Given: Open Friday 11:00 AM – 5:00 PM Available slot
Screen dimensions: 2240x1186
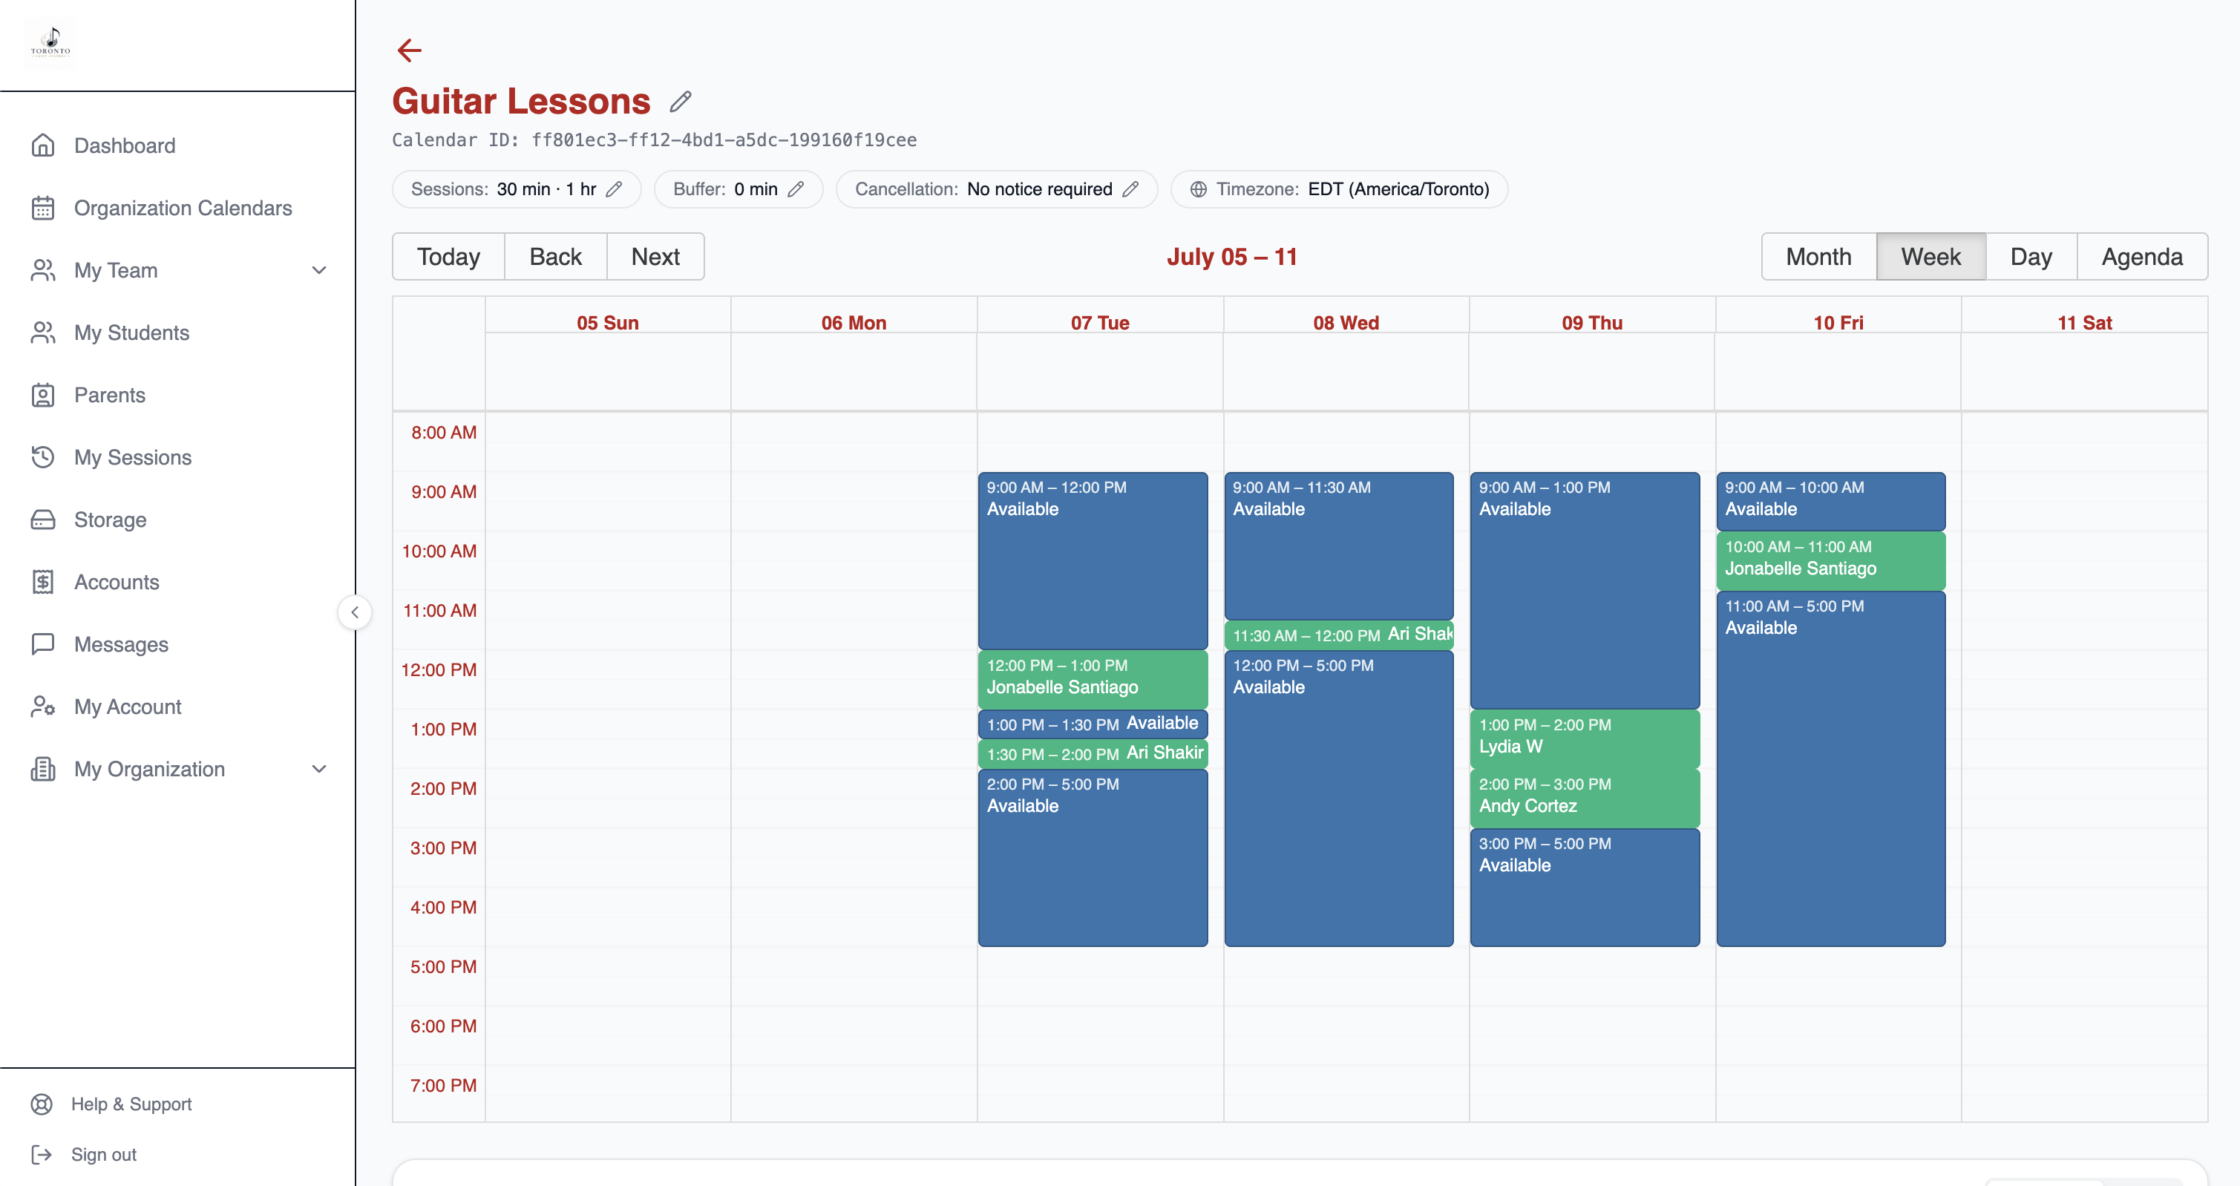Looking at the screenshot, I should [1830, 769].
